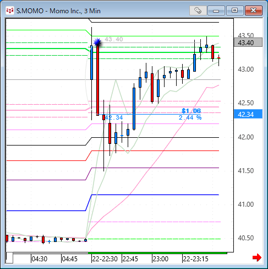Viewport: 268px width, 269px height.
Task: Click the grey 43.40 price tag on axis
Action: [248, 42]
